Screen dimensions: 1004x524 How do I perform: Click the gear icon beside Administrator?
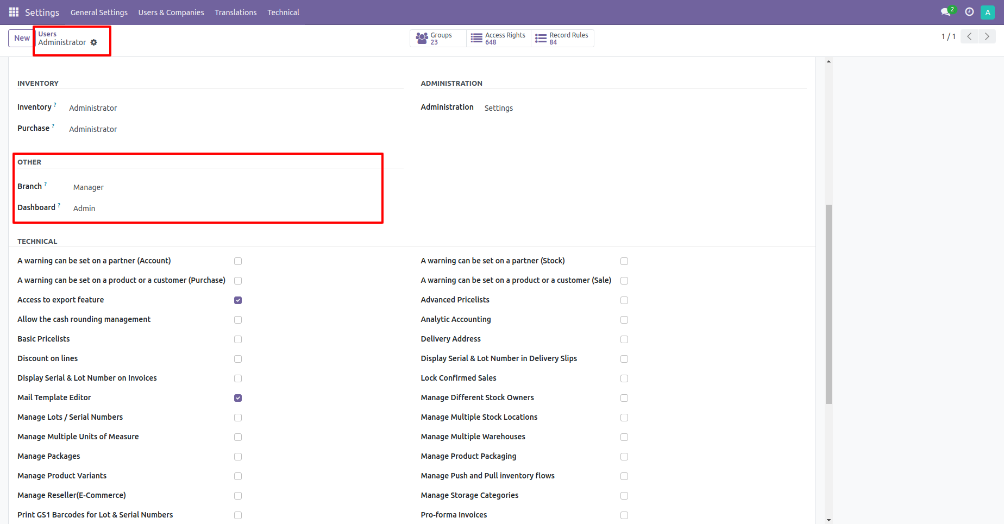94,42
